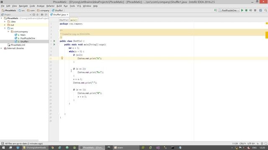Select Shuffle1 class in project tree
Viewport: 268px width, 150px height.
click(x=24, y=42)
